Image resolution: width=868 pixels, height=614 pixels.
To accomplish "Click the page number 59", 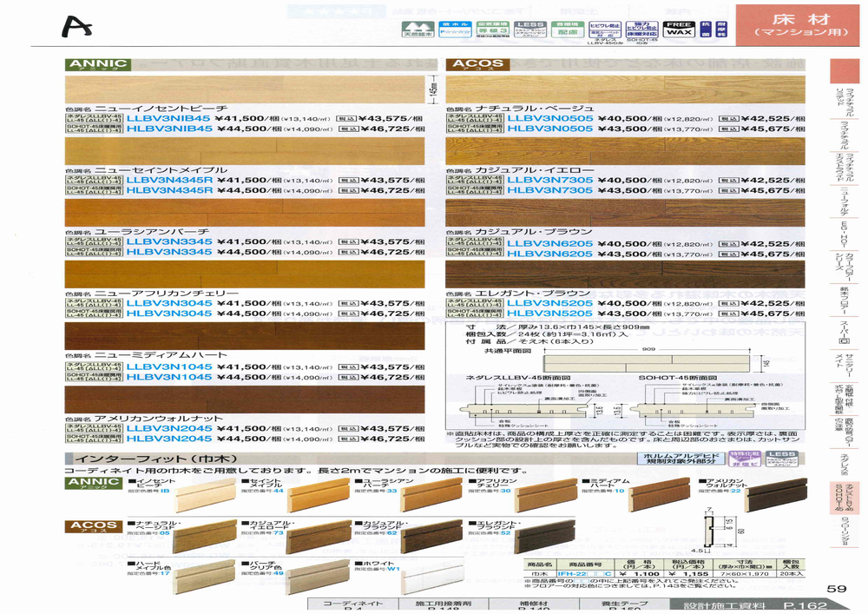I will point(837,589).
